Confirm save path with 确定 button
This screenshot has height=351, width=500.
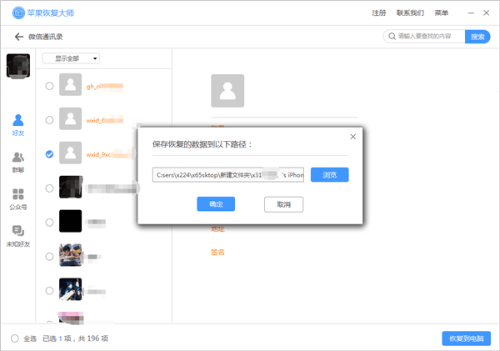[216, 204]
